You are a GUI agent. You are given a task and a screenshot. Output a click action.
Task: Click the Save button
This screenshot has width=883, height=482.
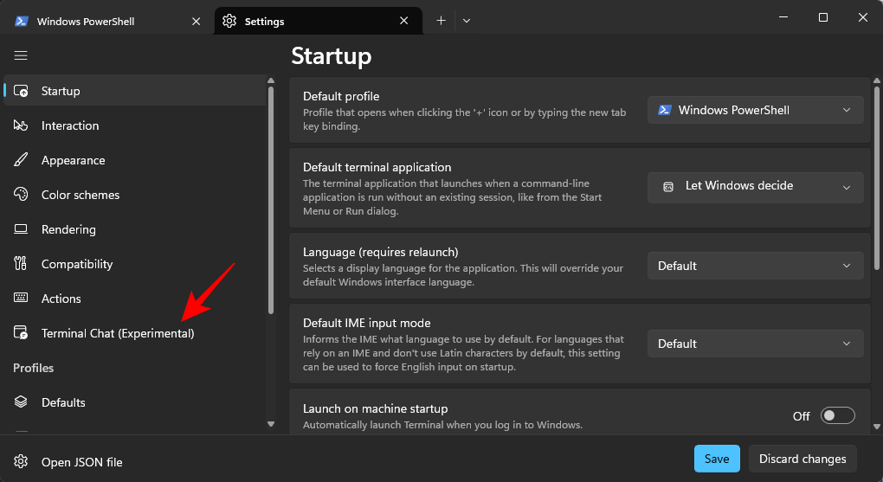point(717,459)
